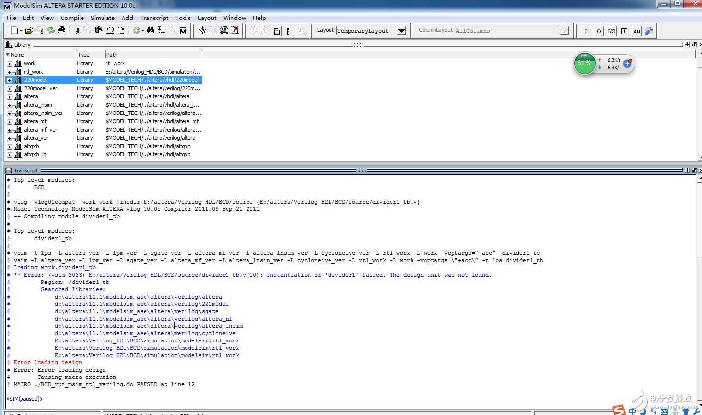Click the Save toolbar icon
Viewport: 702px width, 415px height.
click(40, 30)
